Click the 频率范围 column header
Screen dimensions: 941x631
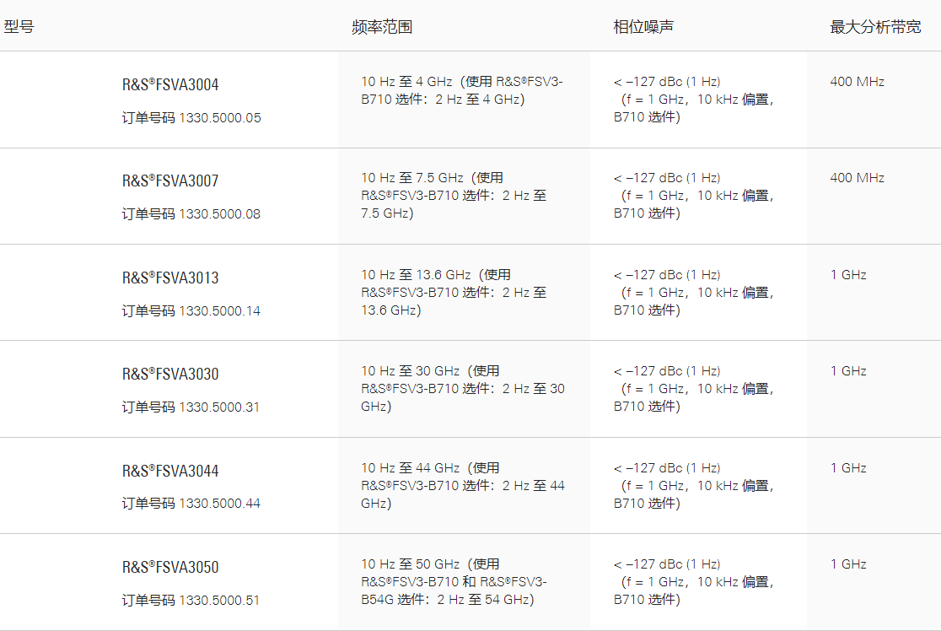coord(382,26)
